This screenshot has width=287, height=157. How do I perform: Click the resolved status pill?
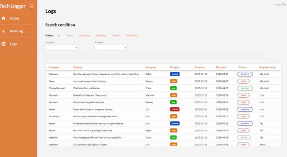click(245, 88)
